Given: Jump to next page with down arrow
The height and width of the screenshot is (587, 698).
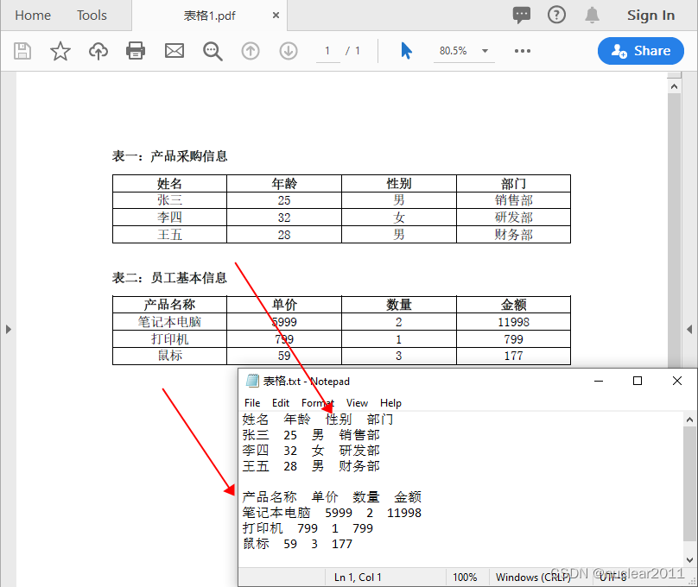Looking at the screenshot, I should click(x=288, y=51).
